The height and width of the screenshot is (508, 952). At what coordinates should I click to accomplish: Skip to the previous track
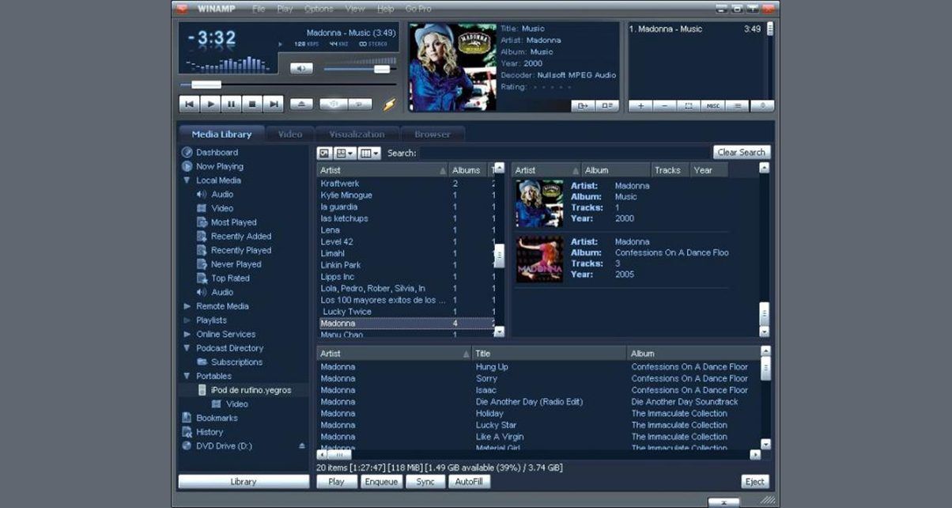[x=189, y=103]
